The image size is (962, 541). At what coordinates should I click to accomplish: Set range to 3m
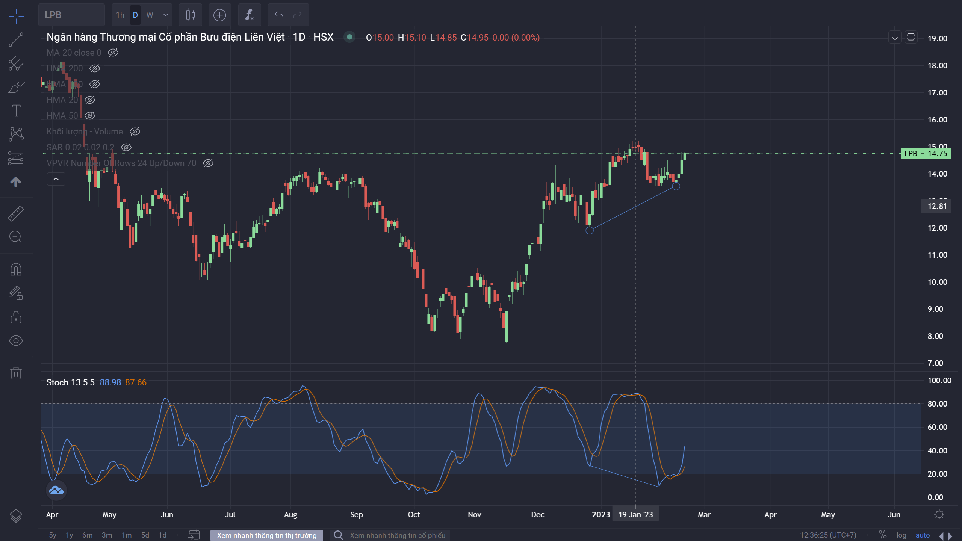point(107,535)
